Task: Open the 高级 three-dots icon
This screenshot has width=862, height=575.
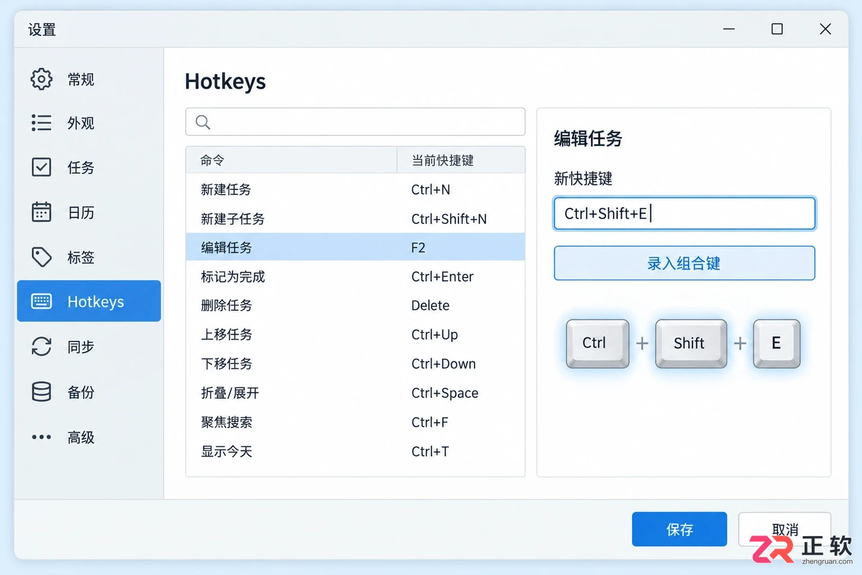Action: (41, 437)
